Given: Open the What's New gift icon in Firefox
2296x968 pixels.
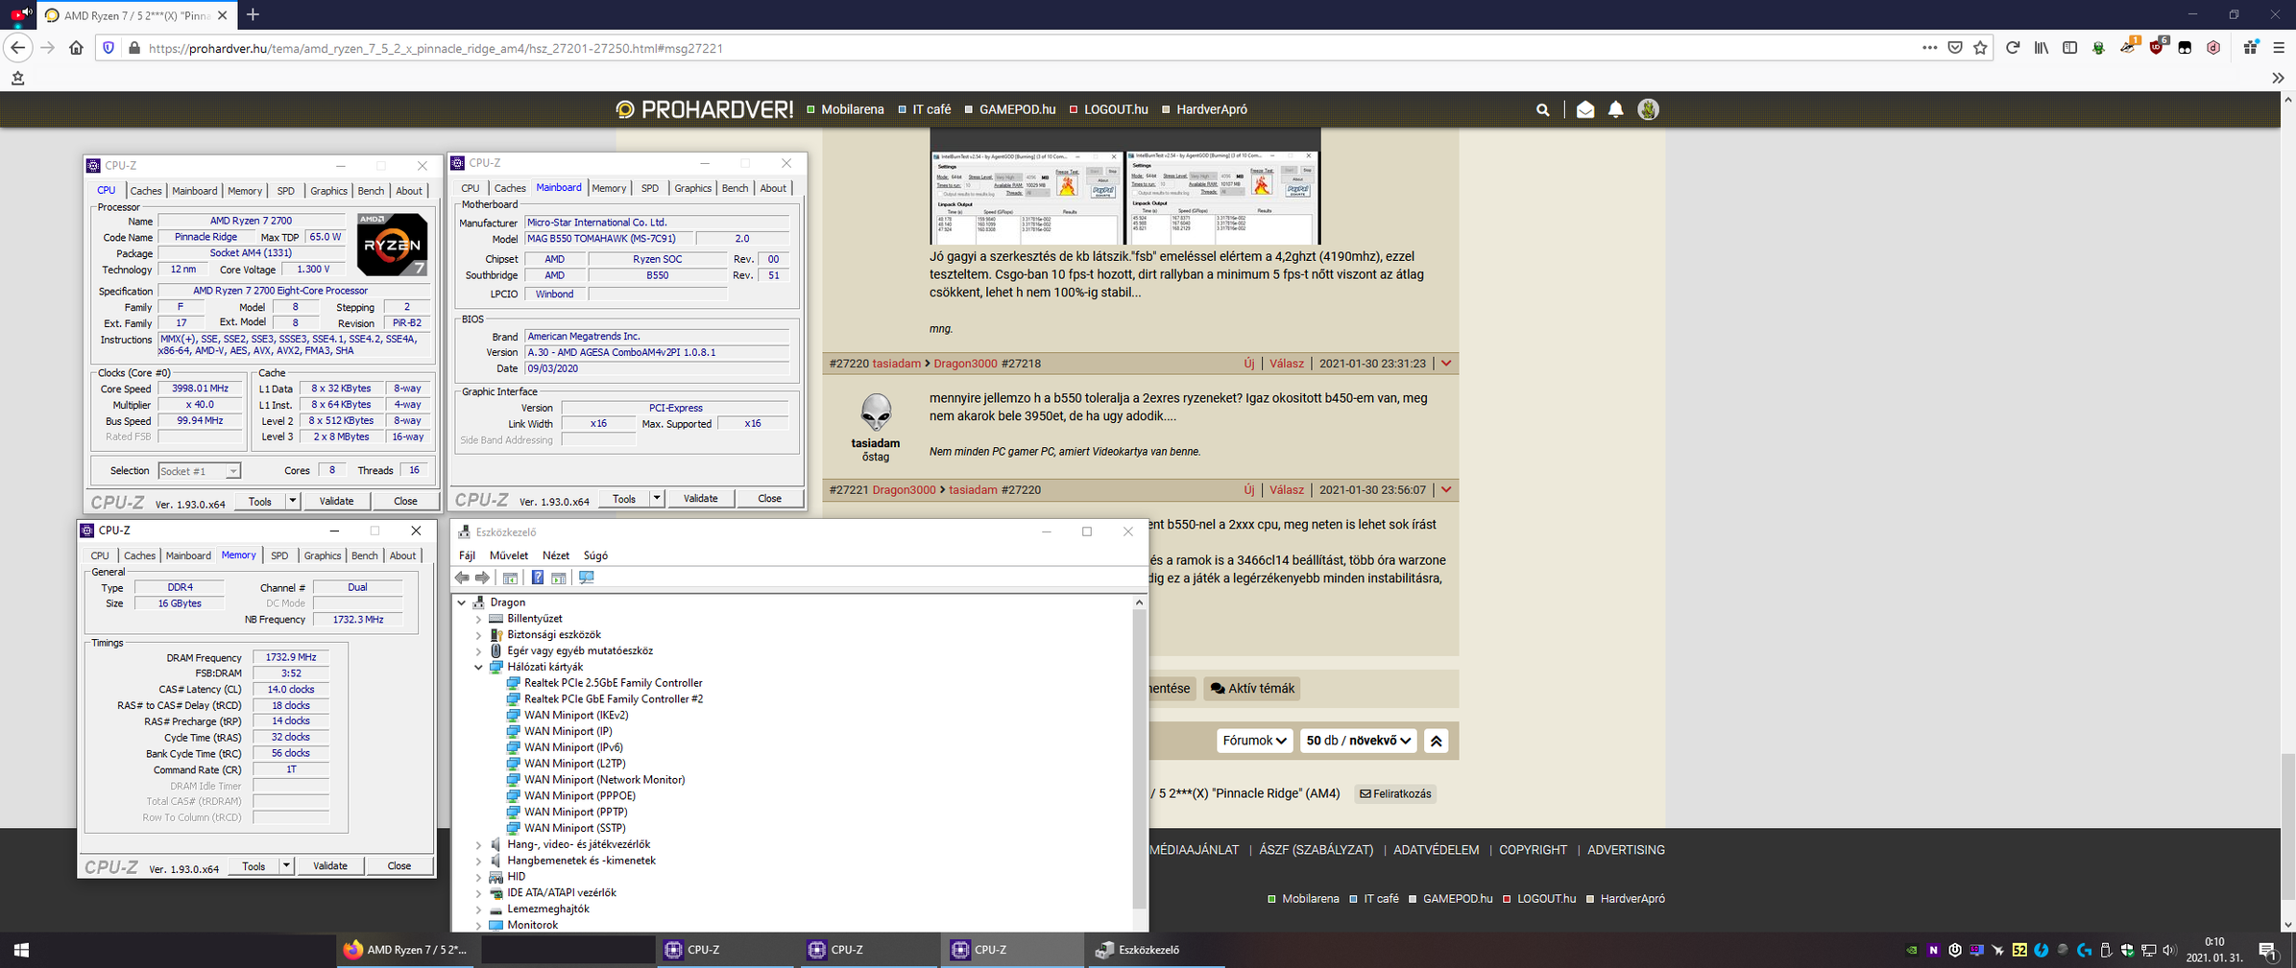Looking at the screenshot, I should click(2250, 48).
